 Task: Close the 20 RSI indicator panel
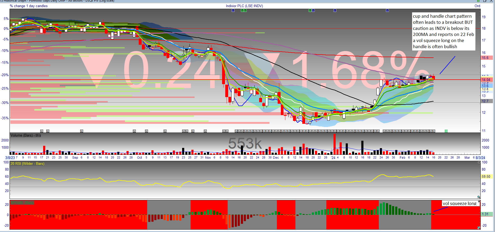click(x=479, y=162)
